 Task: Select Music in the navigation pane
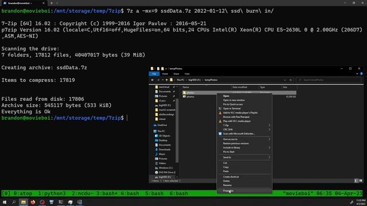tap(160, 154)
